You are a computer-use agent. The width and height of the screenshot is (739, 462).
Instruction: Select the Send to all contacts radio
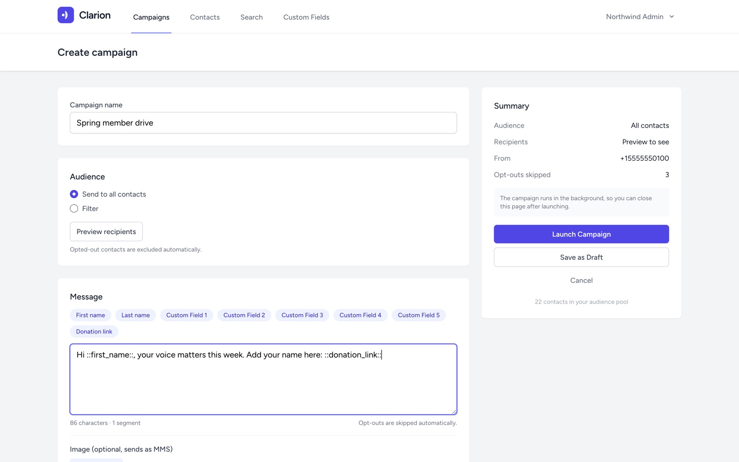pyautogui.click(x=74, y=194)
